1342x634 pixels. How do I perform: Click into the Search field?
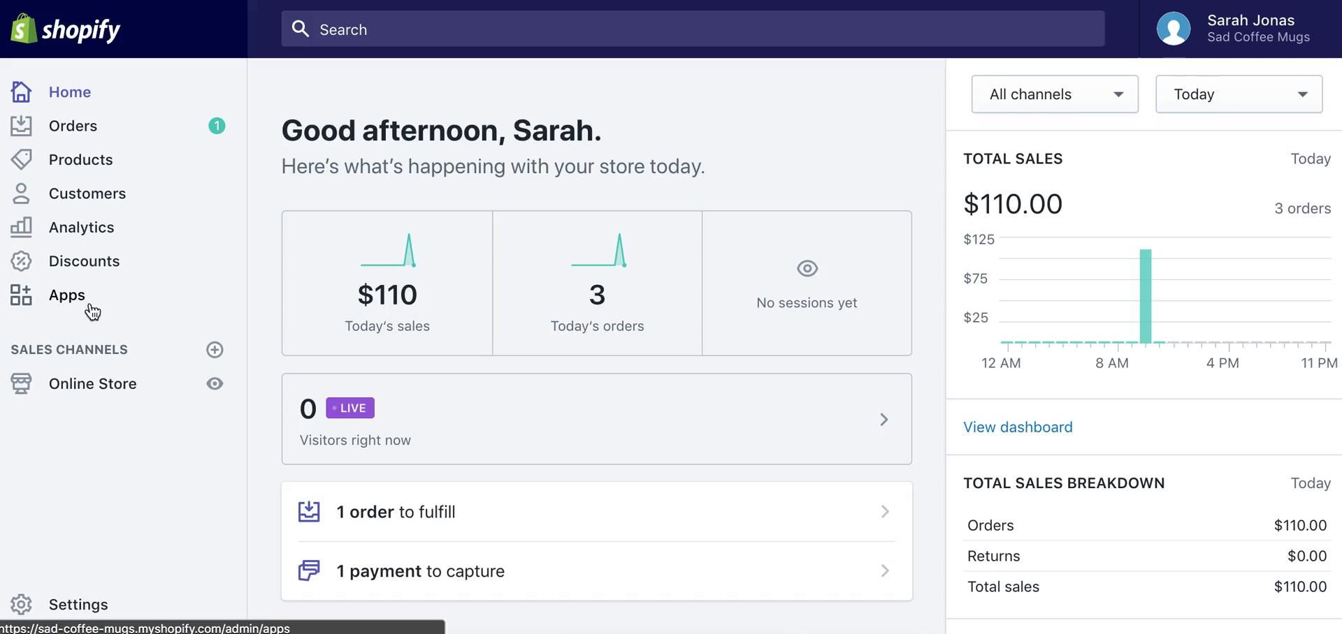coord(692,29)
